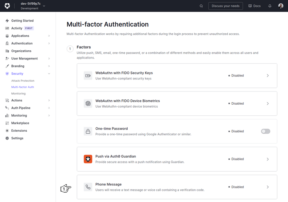Screen dimensions: 288x202
Task: Open the search magnifier icon
Action: [201, 6]
